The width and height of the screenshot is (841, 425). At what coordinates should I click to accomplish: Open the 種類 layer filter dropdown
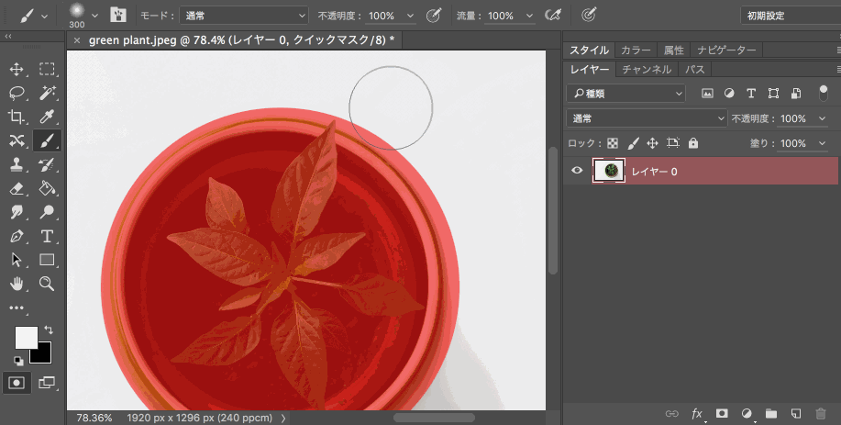pyautogui.click(x=625, y=93)
